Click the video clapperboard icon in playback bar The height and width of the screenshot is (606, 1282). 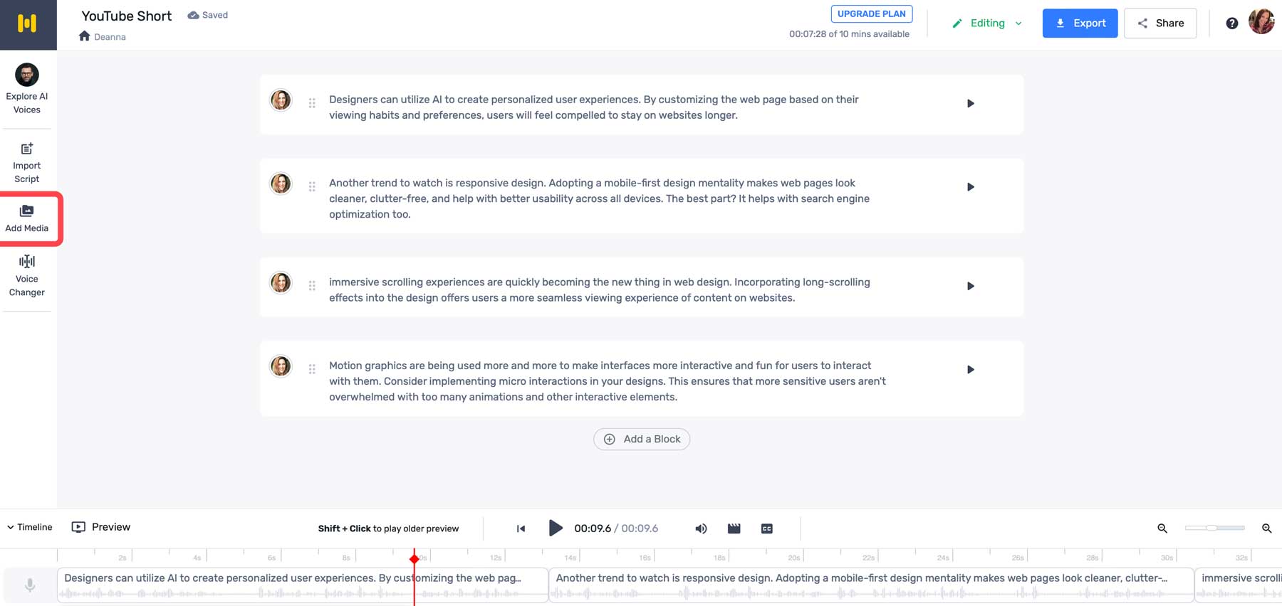pos(734,528)
